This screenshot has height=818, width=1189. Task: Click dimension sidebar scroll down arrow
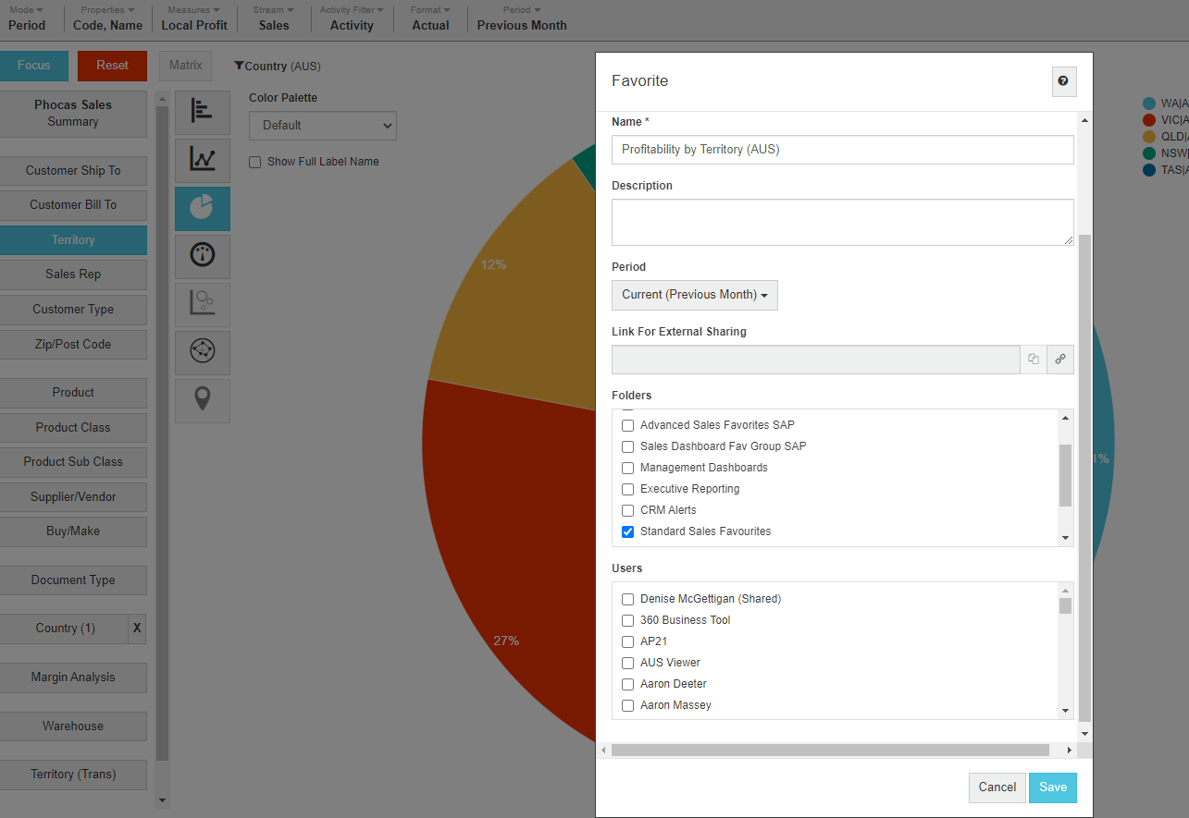[163, 800]
